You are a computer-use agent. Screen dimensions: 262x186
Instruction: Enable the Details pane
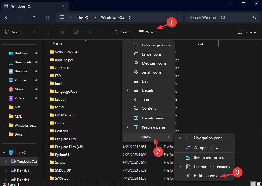148,118
